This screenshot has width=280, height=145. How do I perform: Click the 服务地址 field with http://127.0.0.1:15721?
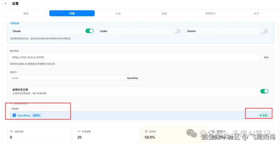(135, 57)
